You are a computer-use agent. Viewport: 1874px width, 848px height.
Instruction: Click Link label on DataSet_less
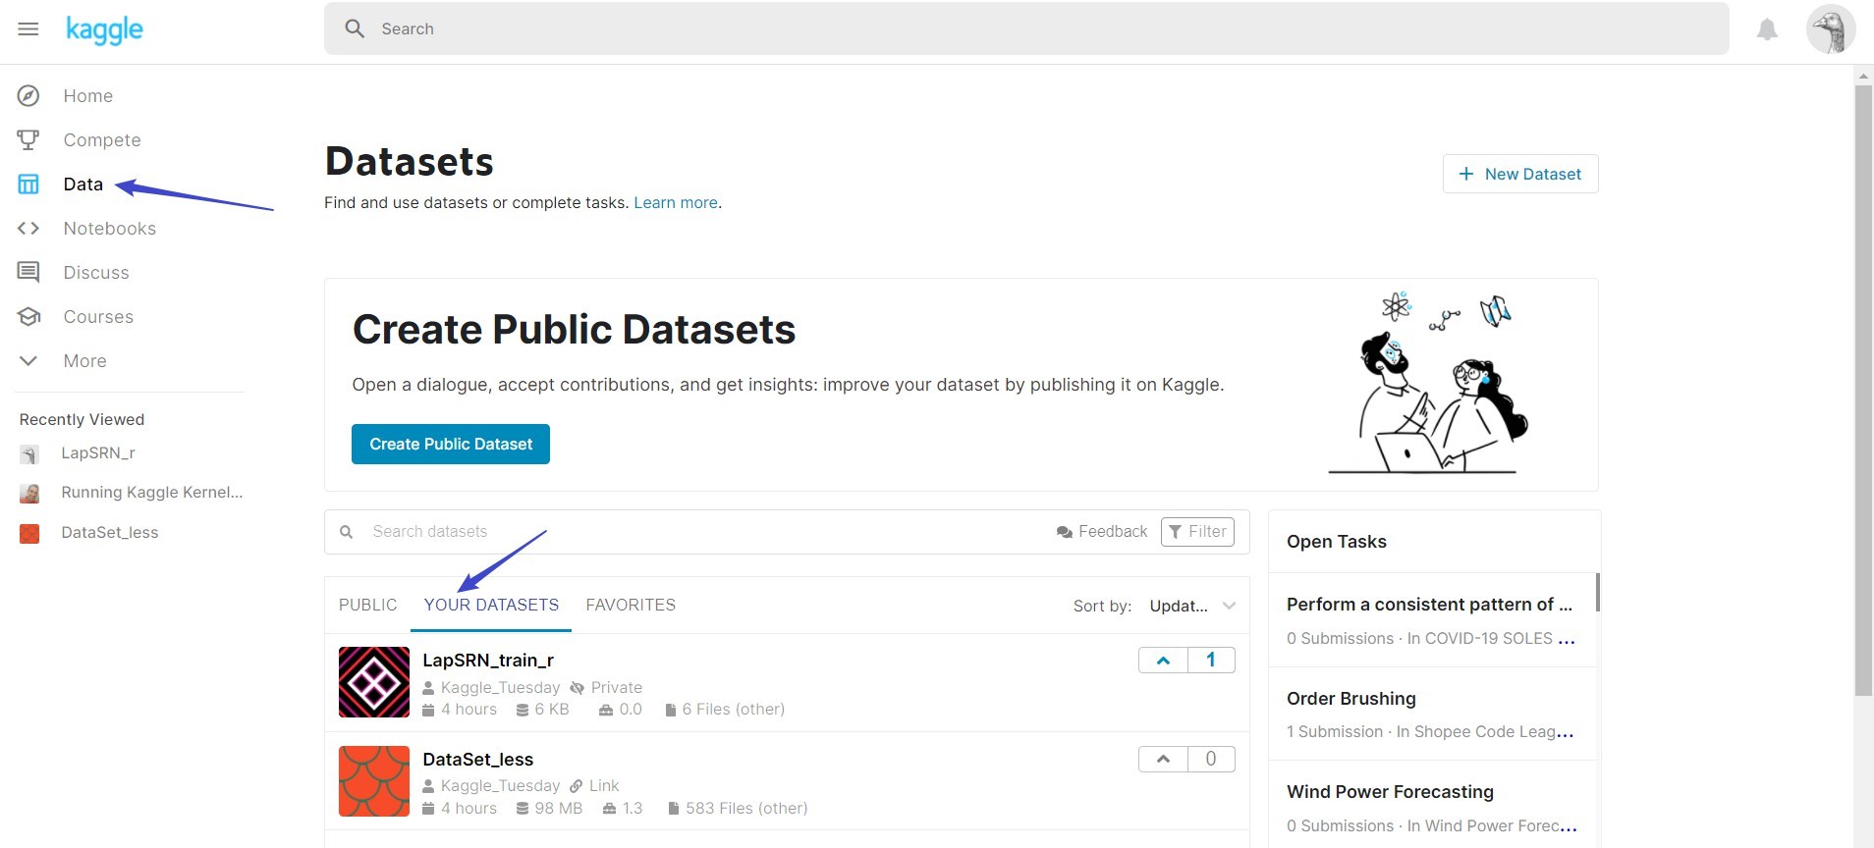coord(604,786)
